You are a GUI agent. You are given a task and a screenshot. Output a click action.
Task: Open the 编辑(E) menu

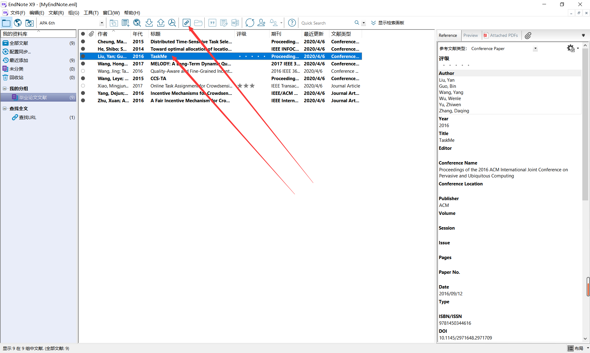37,13
